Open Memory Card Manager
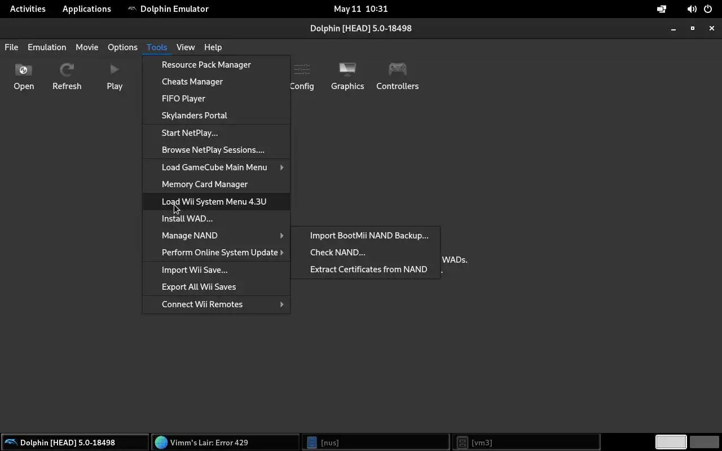The height and width of the screenshot is (451, 722). [x=216, y=184]
